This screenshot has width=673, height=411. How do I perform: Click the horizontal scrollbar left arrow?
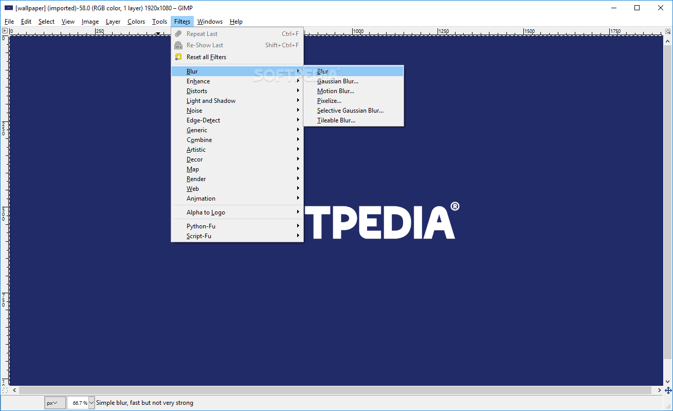14,390
